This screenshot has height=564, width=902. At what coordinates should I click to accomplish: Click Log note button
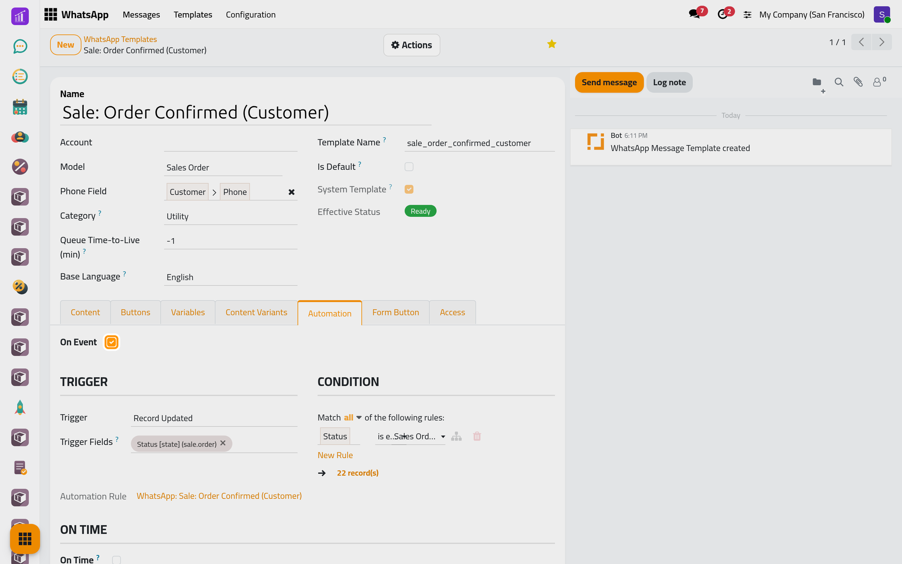pos(669,82)
